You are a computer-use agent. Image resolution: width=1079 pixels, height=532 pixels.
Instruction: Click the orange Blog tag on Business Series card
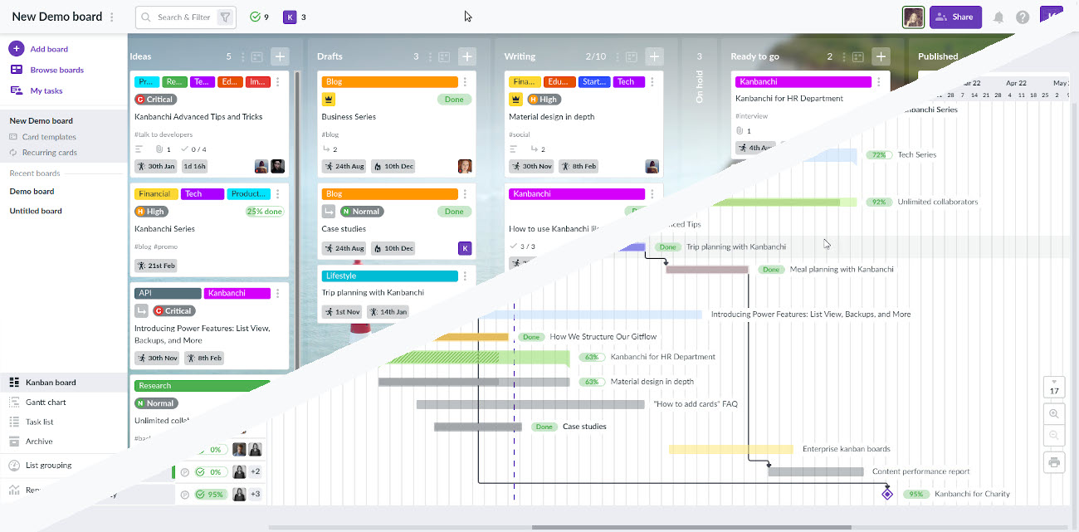[x=390, y=82]
